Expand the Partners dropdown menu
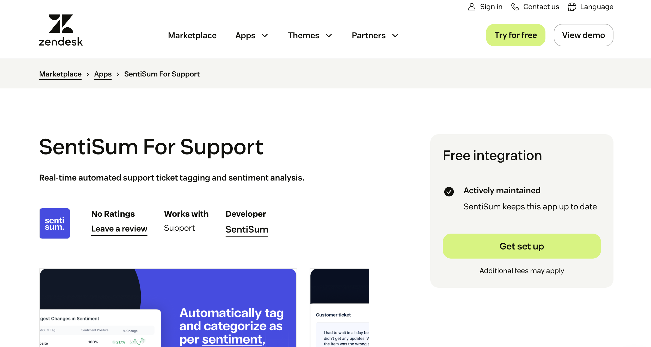651x347 pixels. (394, 36)
